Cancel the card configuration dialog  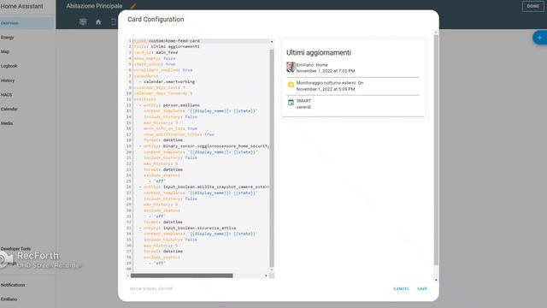point(401,289)
